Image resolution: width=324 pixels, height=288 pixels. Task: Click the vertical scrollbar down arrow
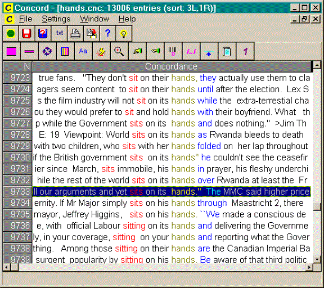[x=317, y=259]
